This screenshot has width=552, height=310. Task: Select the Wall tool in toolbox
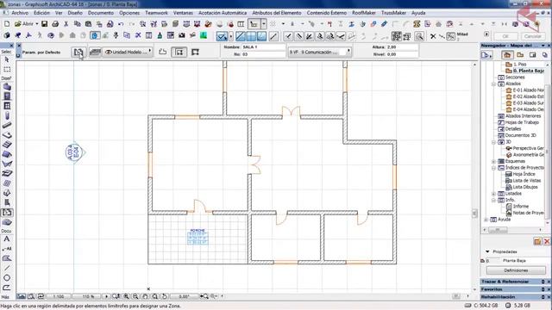click(x=7, y=86)
